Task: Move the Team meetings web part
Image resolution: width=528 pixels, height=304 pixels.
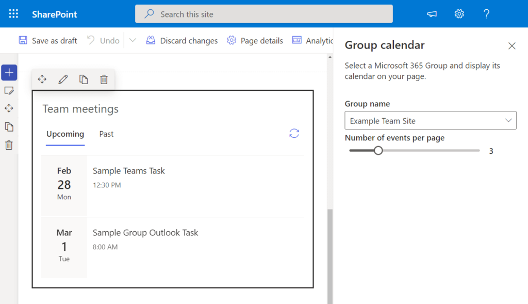Action: pos(42,79)
